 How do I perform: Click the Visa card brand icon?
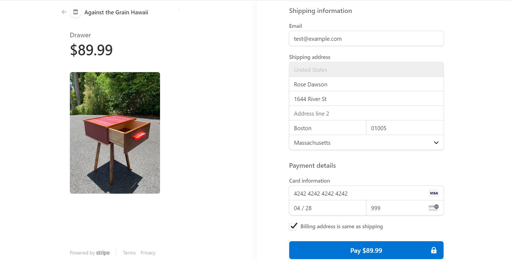(x=434, y=193)
